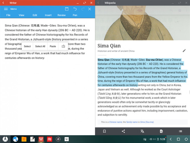
Task: Show the keyboard from the popup menu
Action: pyautogui.click(x=63, y=46)
